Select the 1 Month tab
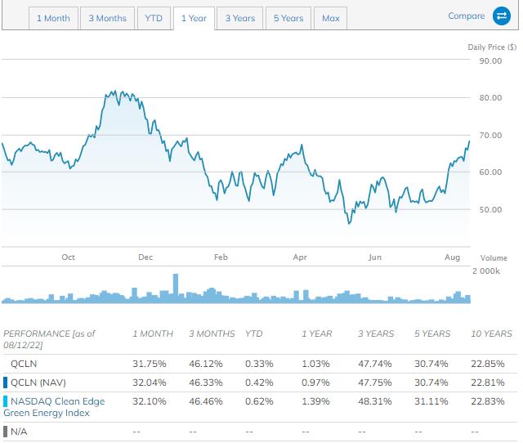This screenshot has width=523, height=443. click(53, 18)
